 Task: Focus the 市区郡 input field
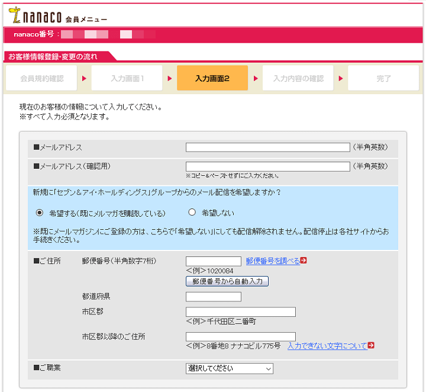pyautogui.click(x=241, y=312)
